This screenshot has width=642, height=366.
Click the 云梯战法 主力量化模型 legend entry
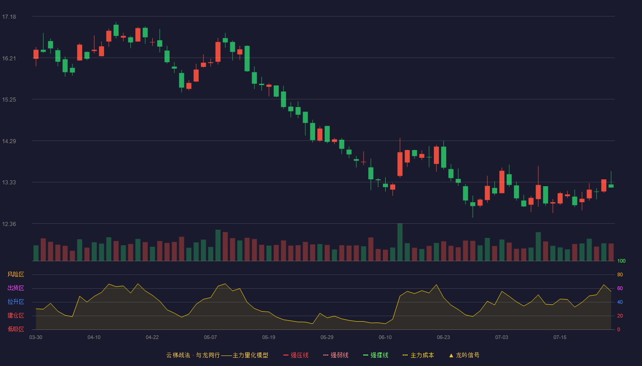coord(217,355)
